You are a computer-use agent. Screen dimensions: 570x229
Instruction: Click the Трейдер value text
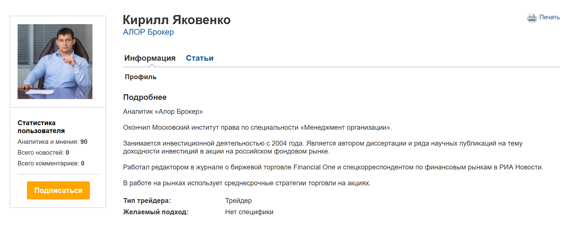coord(238,201)
